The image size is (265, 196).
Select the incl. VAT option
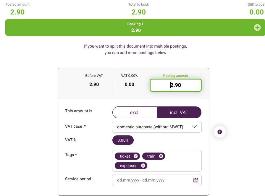[x=179, y=112]
